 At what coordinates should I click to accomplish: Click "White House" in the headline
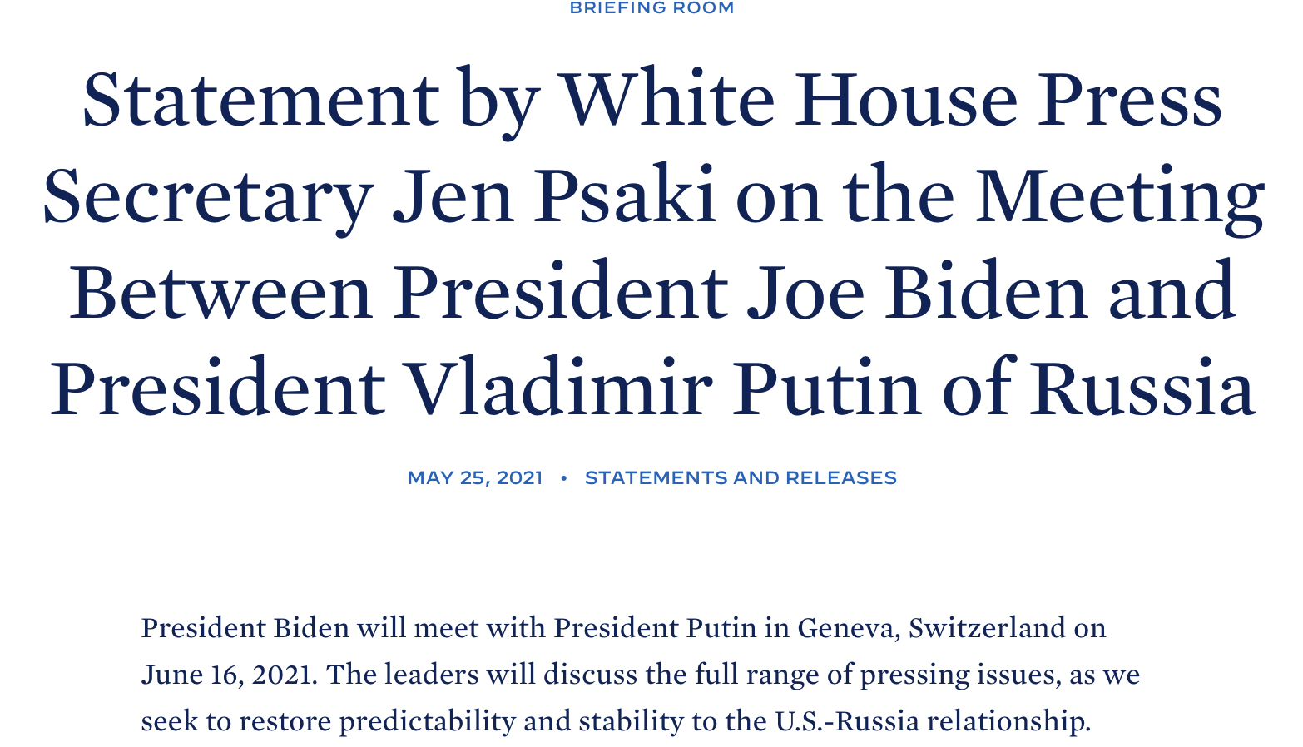pos(790,100)
